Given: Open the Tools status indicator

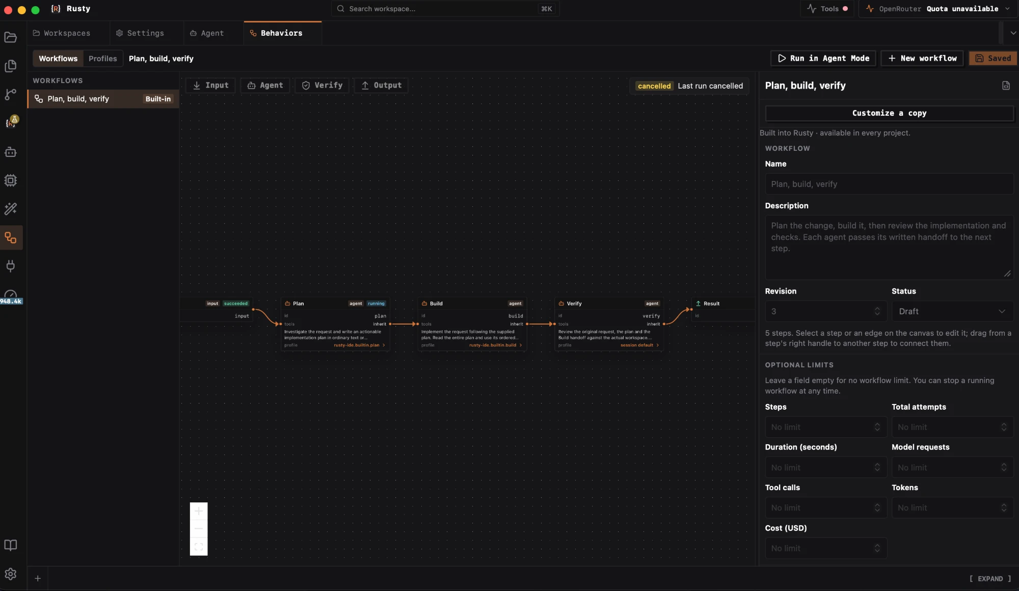Looking at the screenshot, I should (827, 9).
